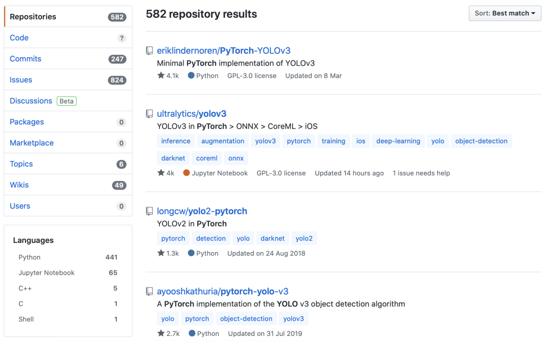Click the question mark badge beside Code
The width and height of the screenshot is (549, 342).
(x=121, y=38)
